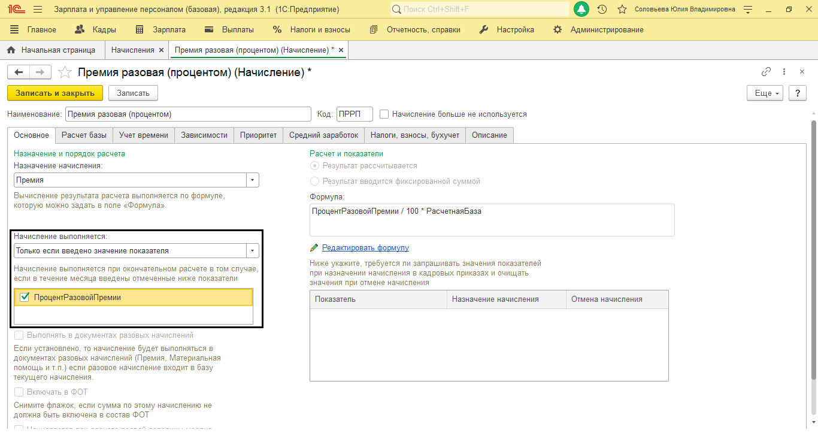Expand the 'Назначение начисления' dropdown
Screen dimensions: 818x436
253,180
